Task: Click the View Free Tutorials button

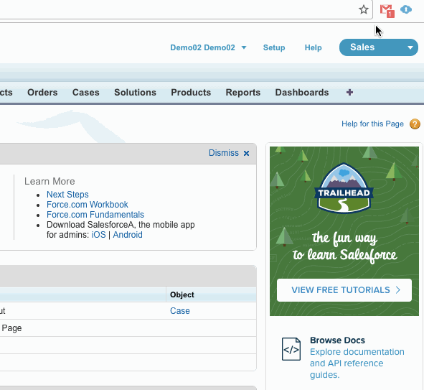Action: [x=344, y=290]
